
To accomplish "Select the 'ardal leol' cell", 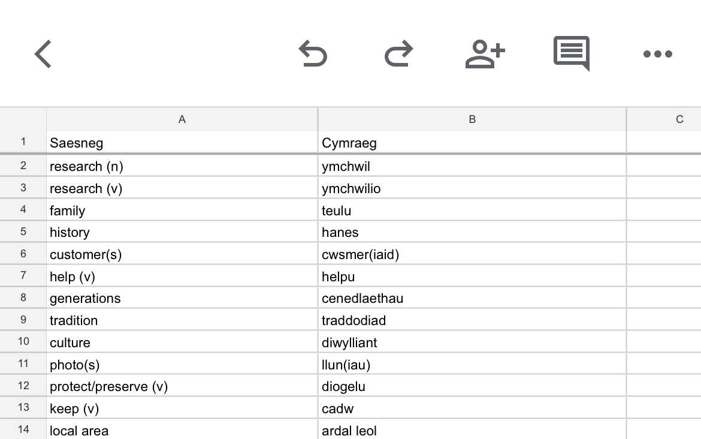I will (472, 429).
